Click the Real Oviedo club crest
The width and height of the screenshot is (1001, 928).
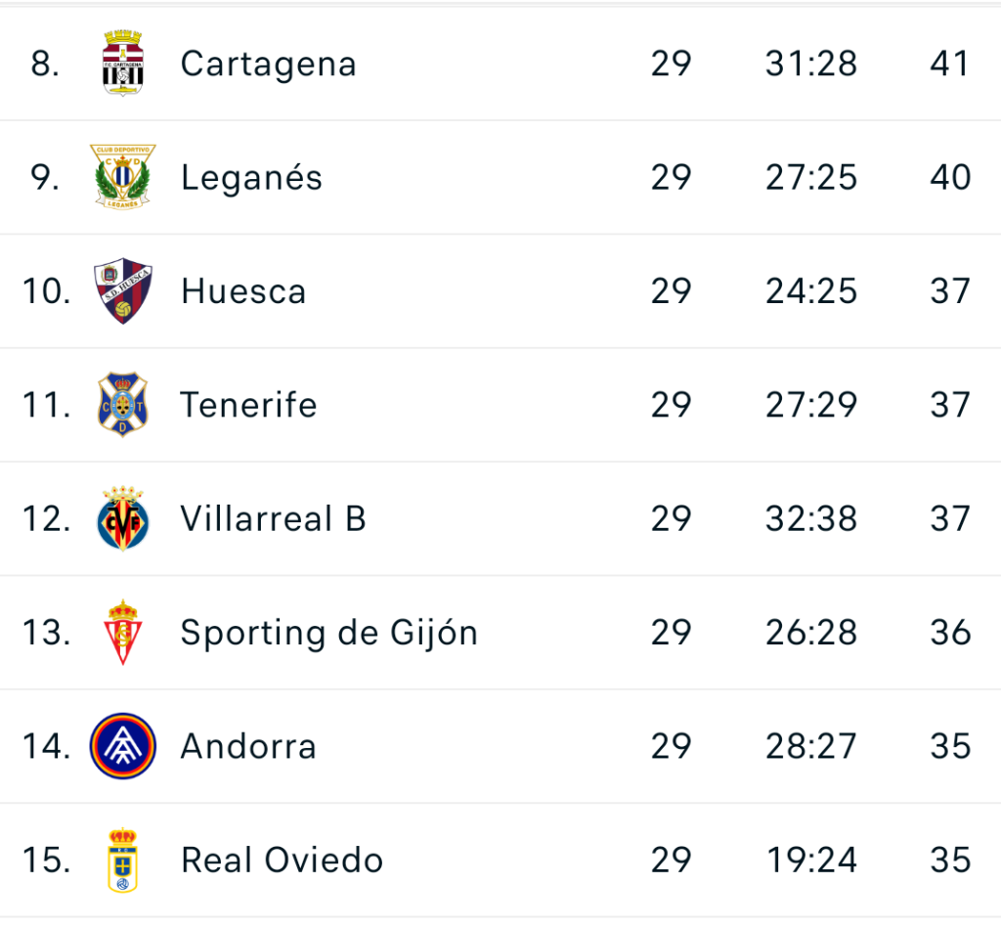[x=122, y=860]
